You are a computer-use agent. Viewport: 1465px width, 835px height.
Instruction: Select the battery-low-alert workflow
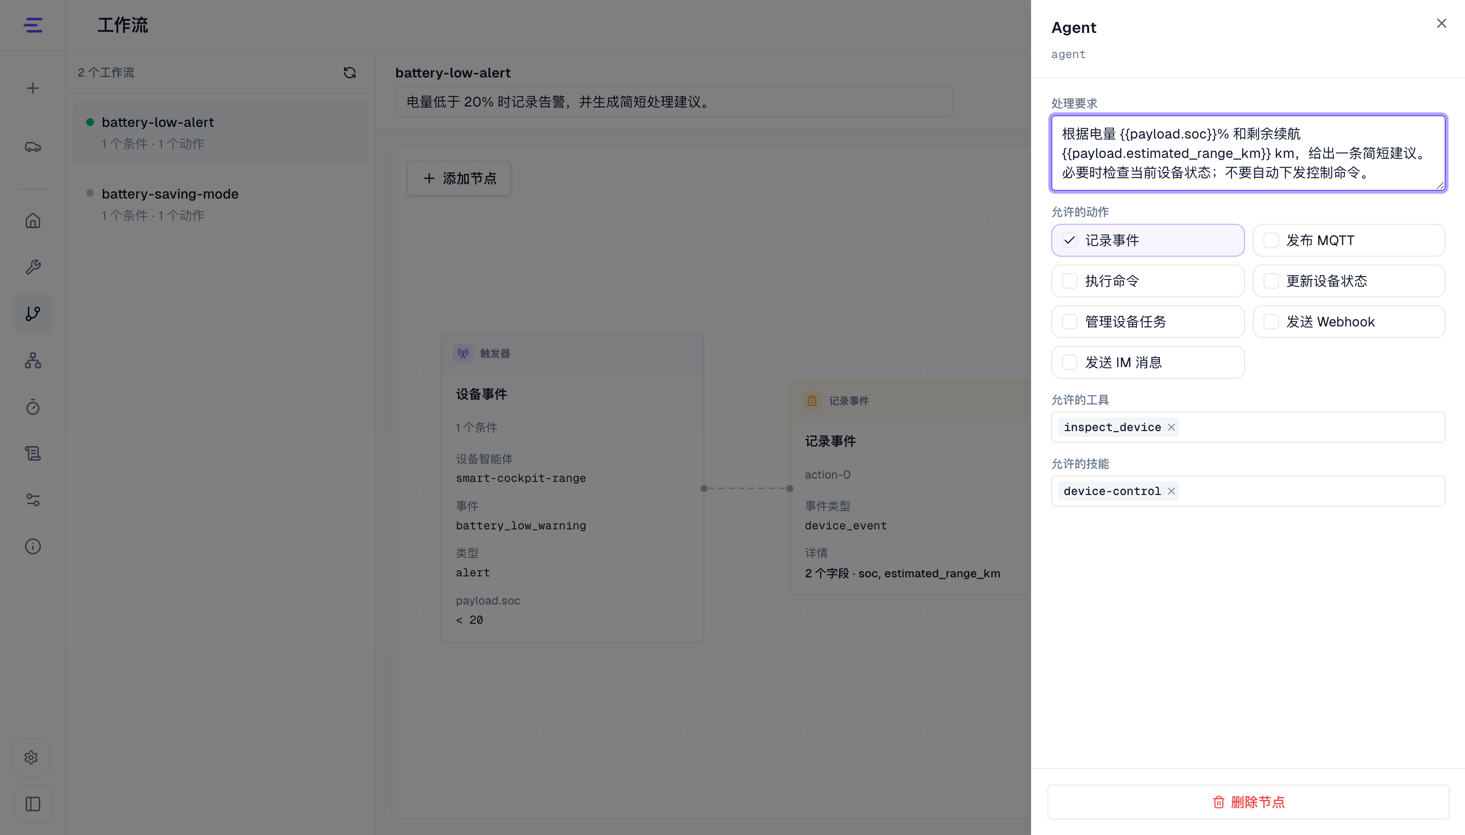point(220,133)
